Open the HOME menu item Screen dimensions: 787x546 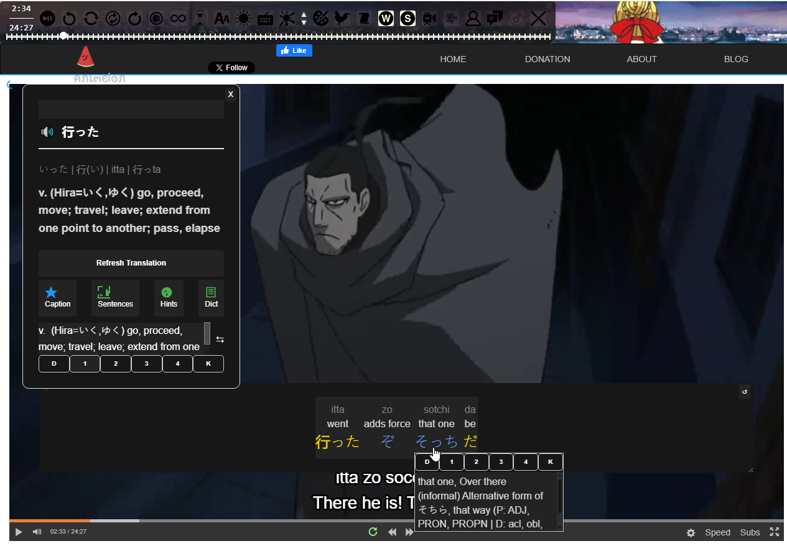click(453, 59)
